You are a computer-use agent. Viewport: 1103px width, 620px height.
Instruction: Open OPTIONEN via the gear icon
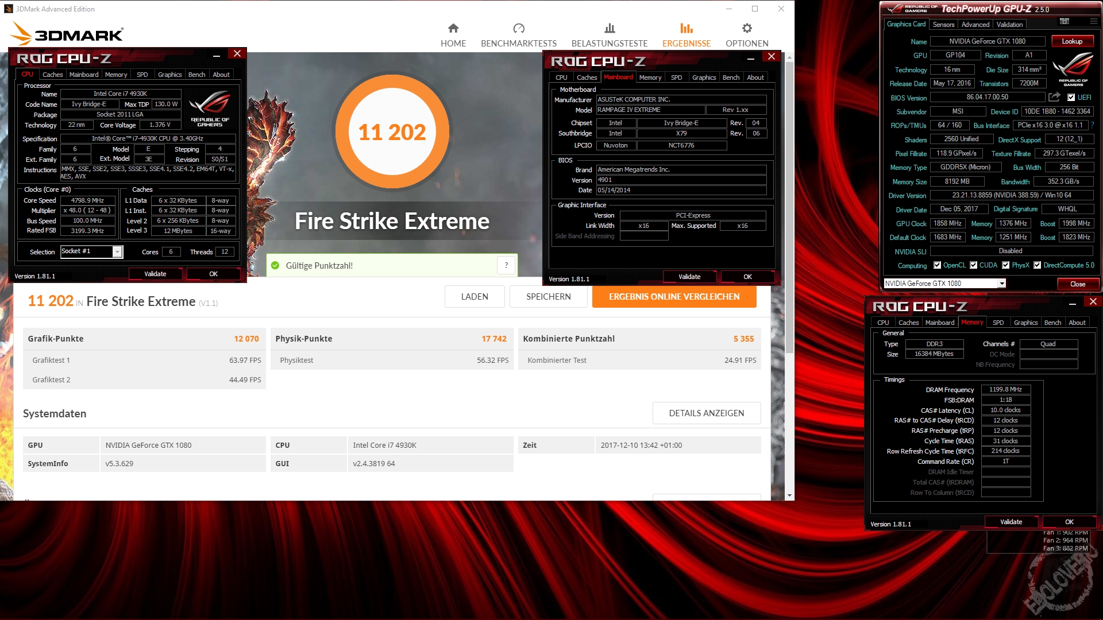(x=747, y=28)
